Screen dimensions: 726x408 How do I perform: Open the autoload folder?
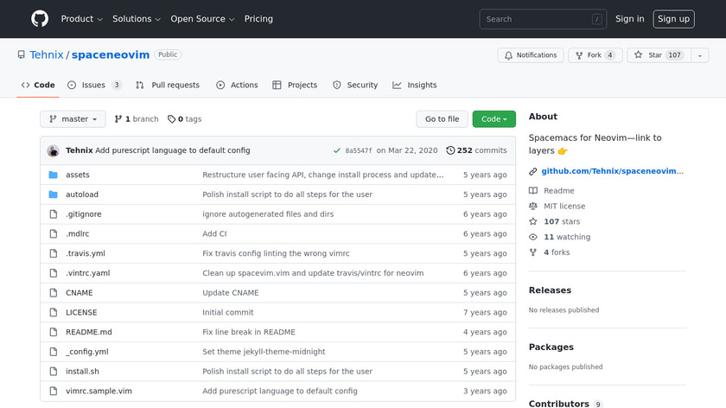tap(82, 194)
